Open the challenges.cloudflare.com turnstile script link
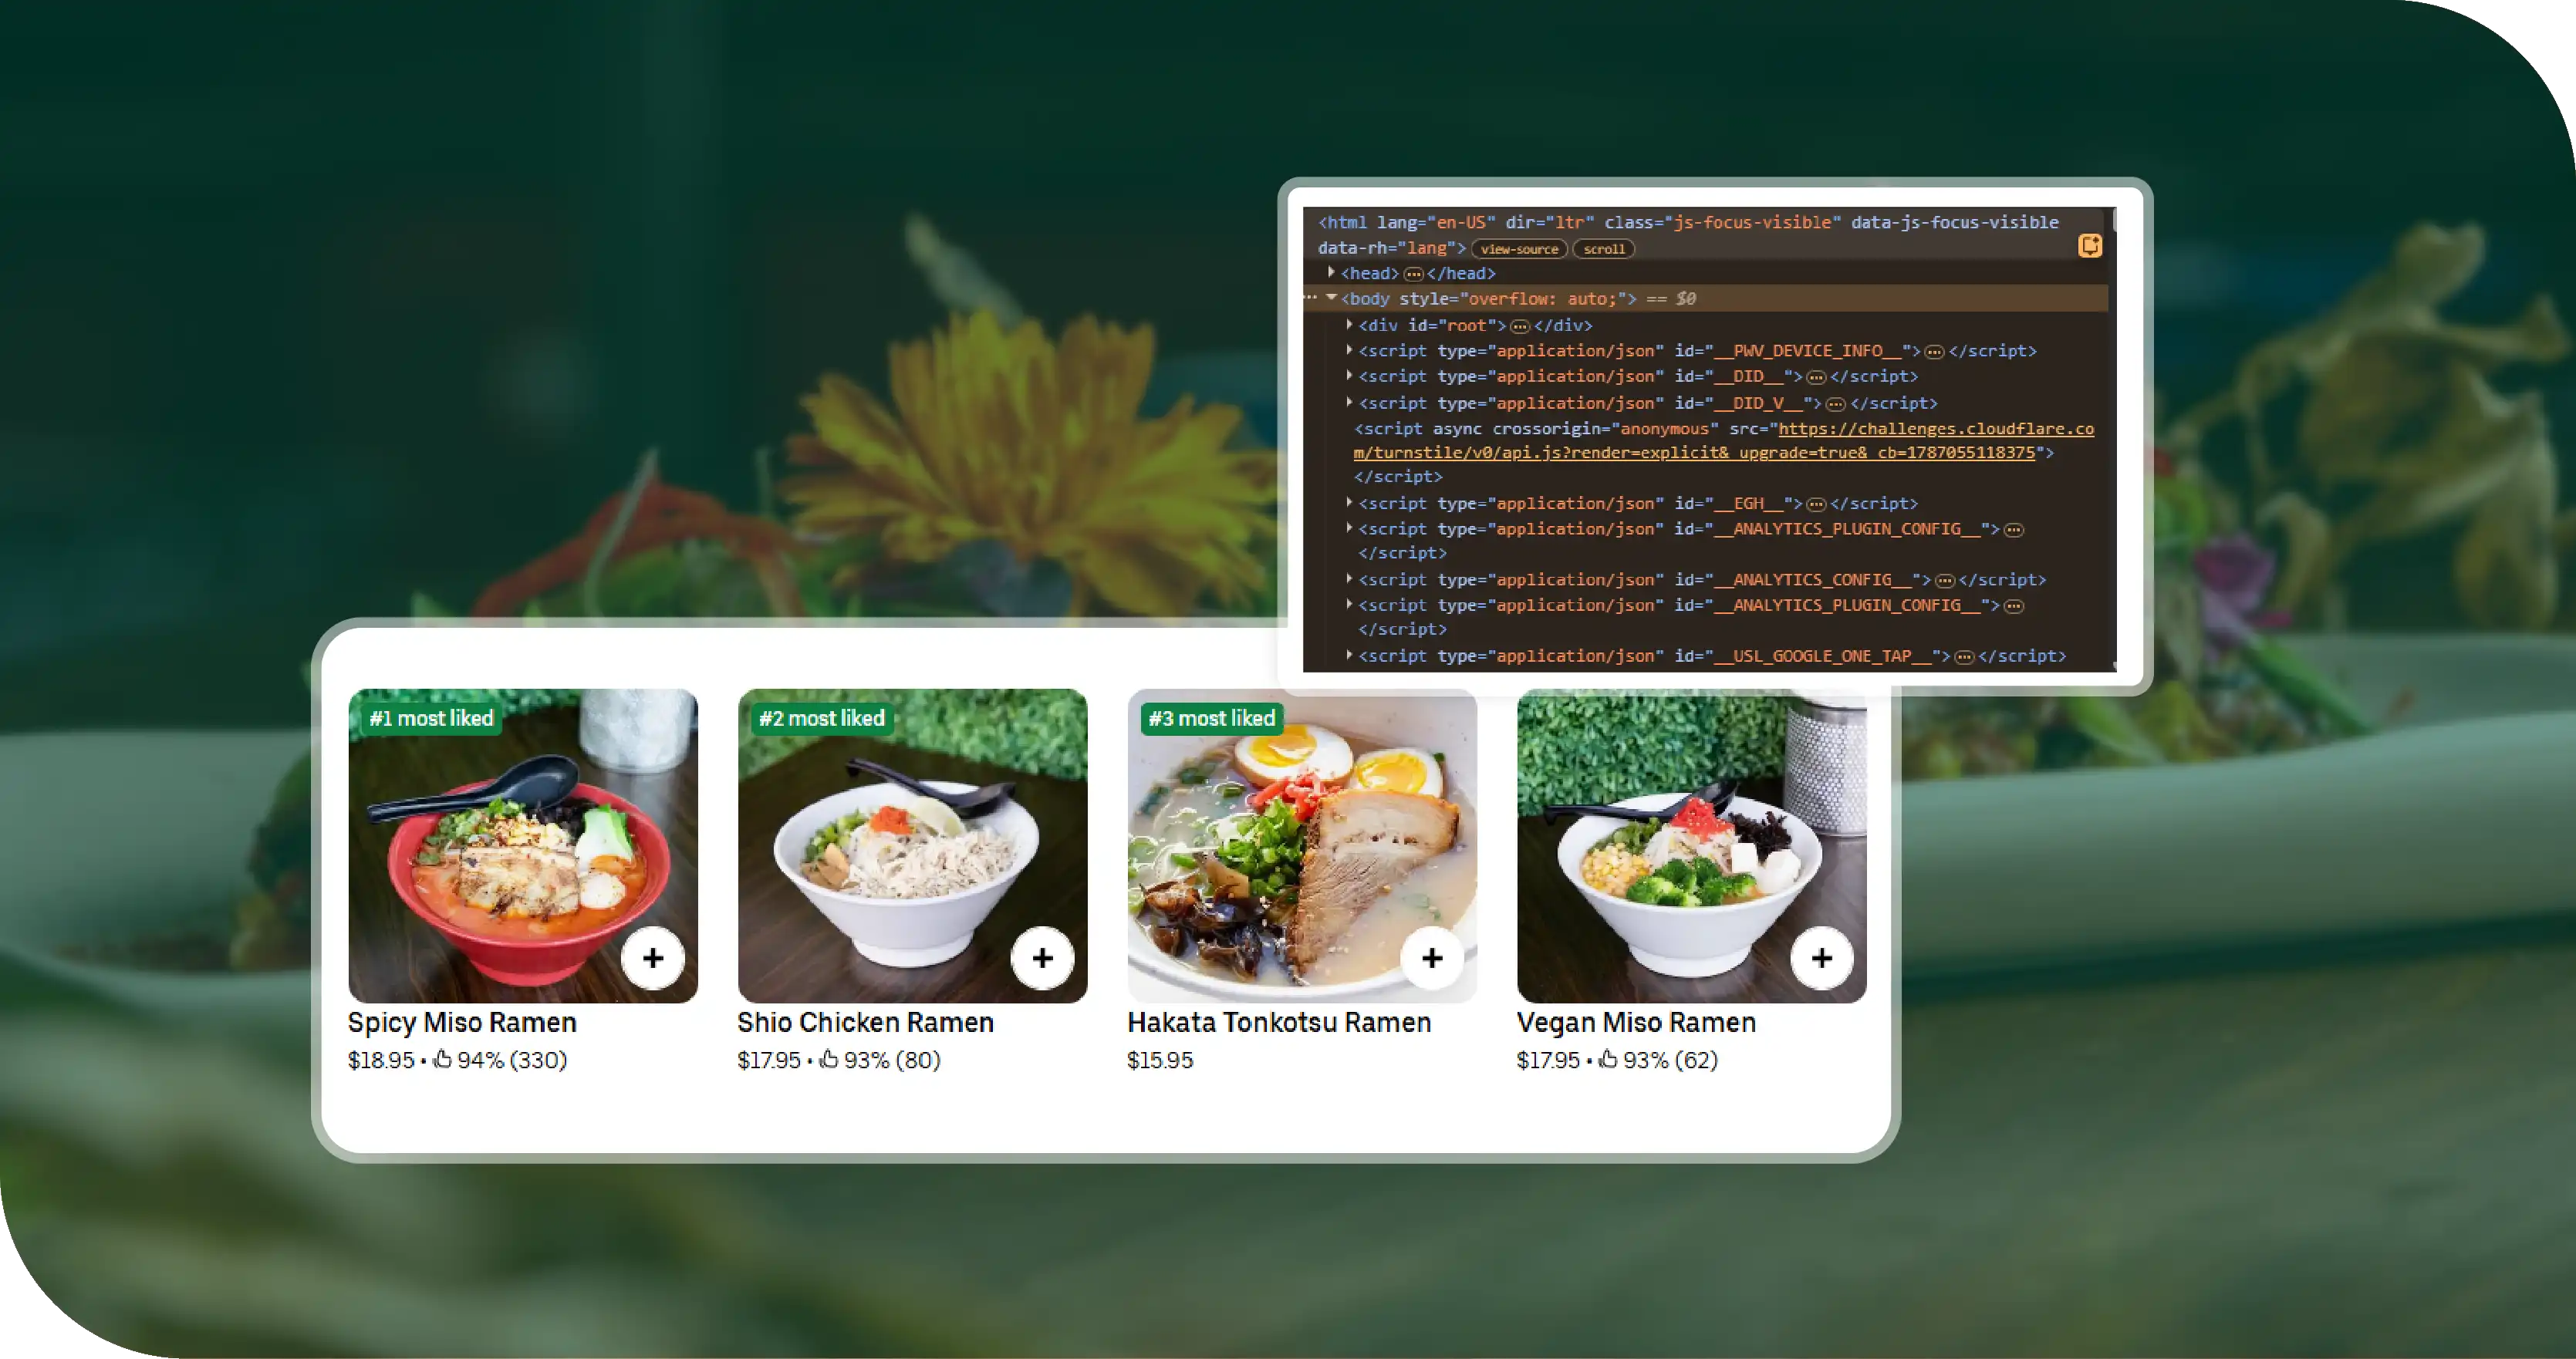Screen dimensions: 2576x1359 coord(1724,441)
